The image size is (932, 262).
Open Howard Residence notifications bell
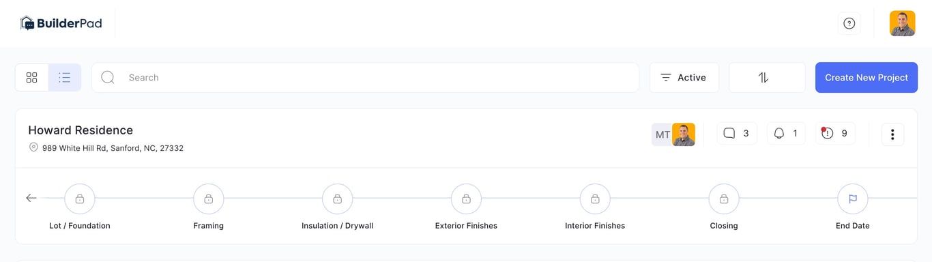tap(787, 134)
